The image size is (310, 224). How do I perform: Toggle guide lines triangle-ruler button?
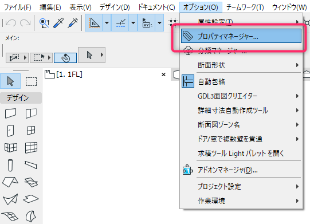click(x=94, y=23)
